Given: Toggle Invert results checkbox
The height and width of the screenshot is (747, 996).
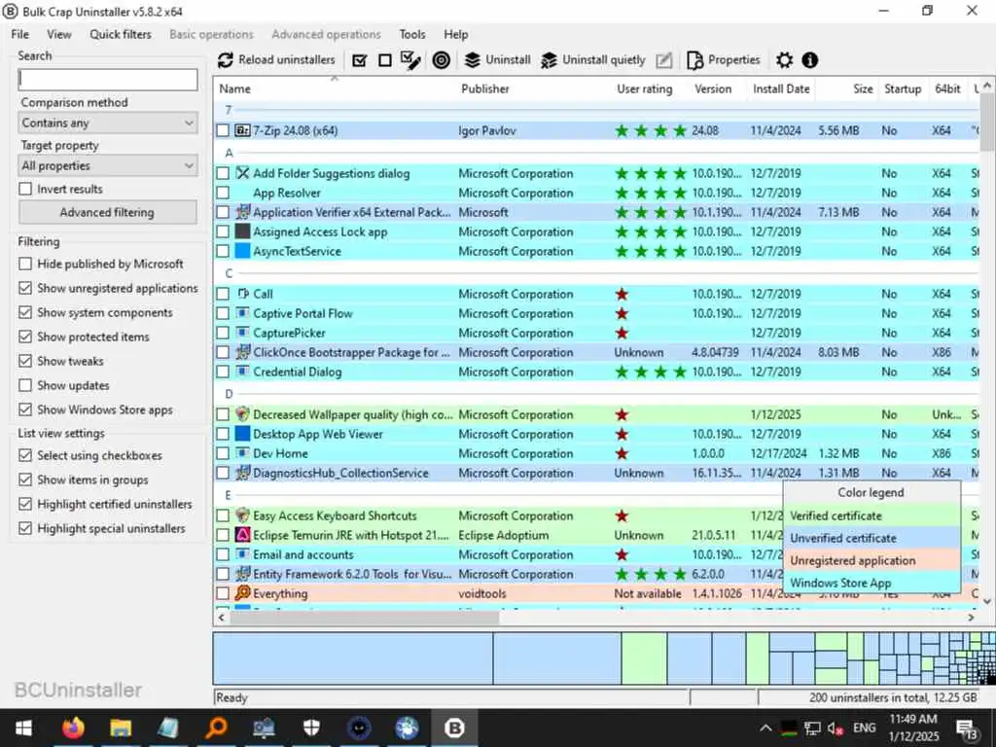Looking at the screenshot, I should tap(25, 190).
